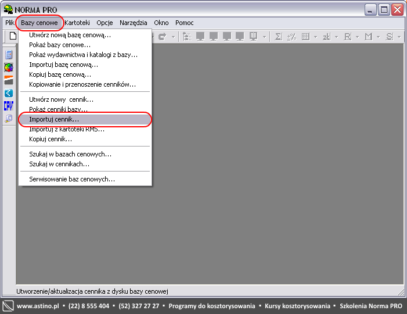
Task: Choose Pokaż cenniki bazy
Action: click(x=85, y=109)
